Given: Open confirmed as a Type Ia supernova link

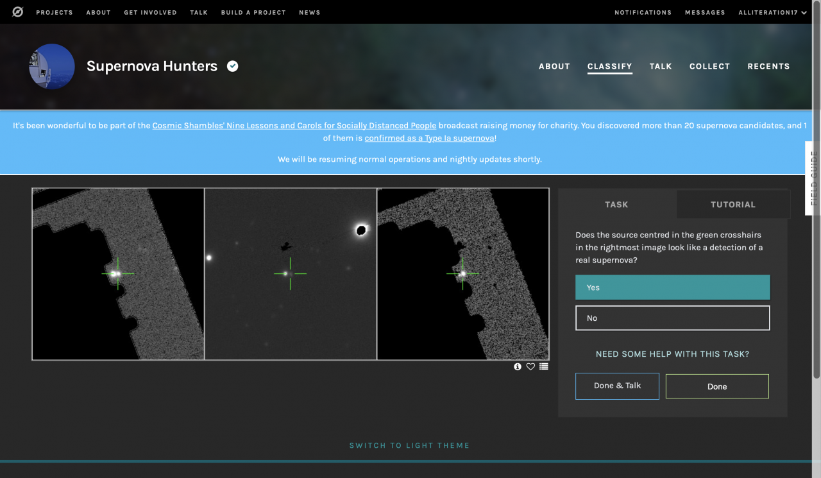Looking at the screenshot, I should [430, 138].
